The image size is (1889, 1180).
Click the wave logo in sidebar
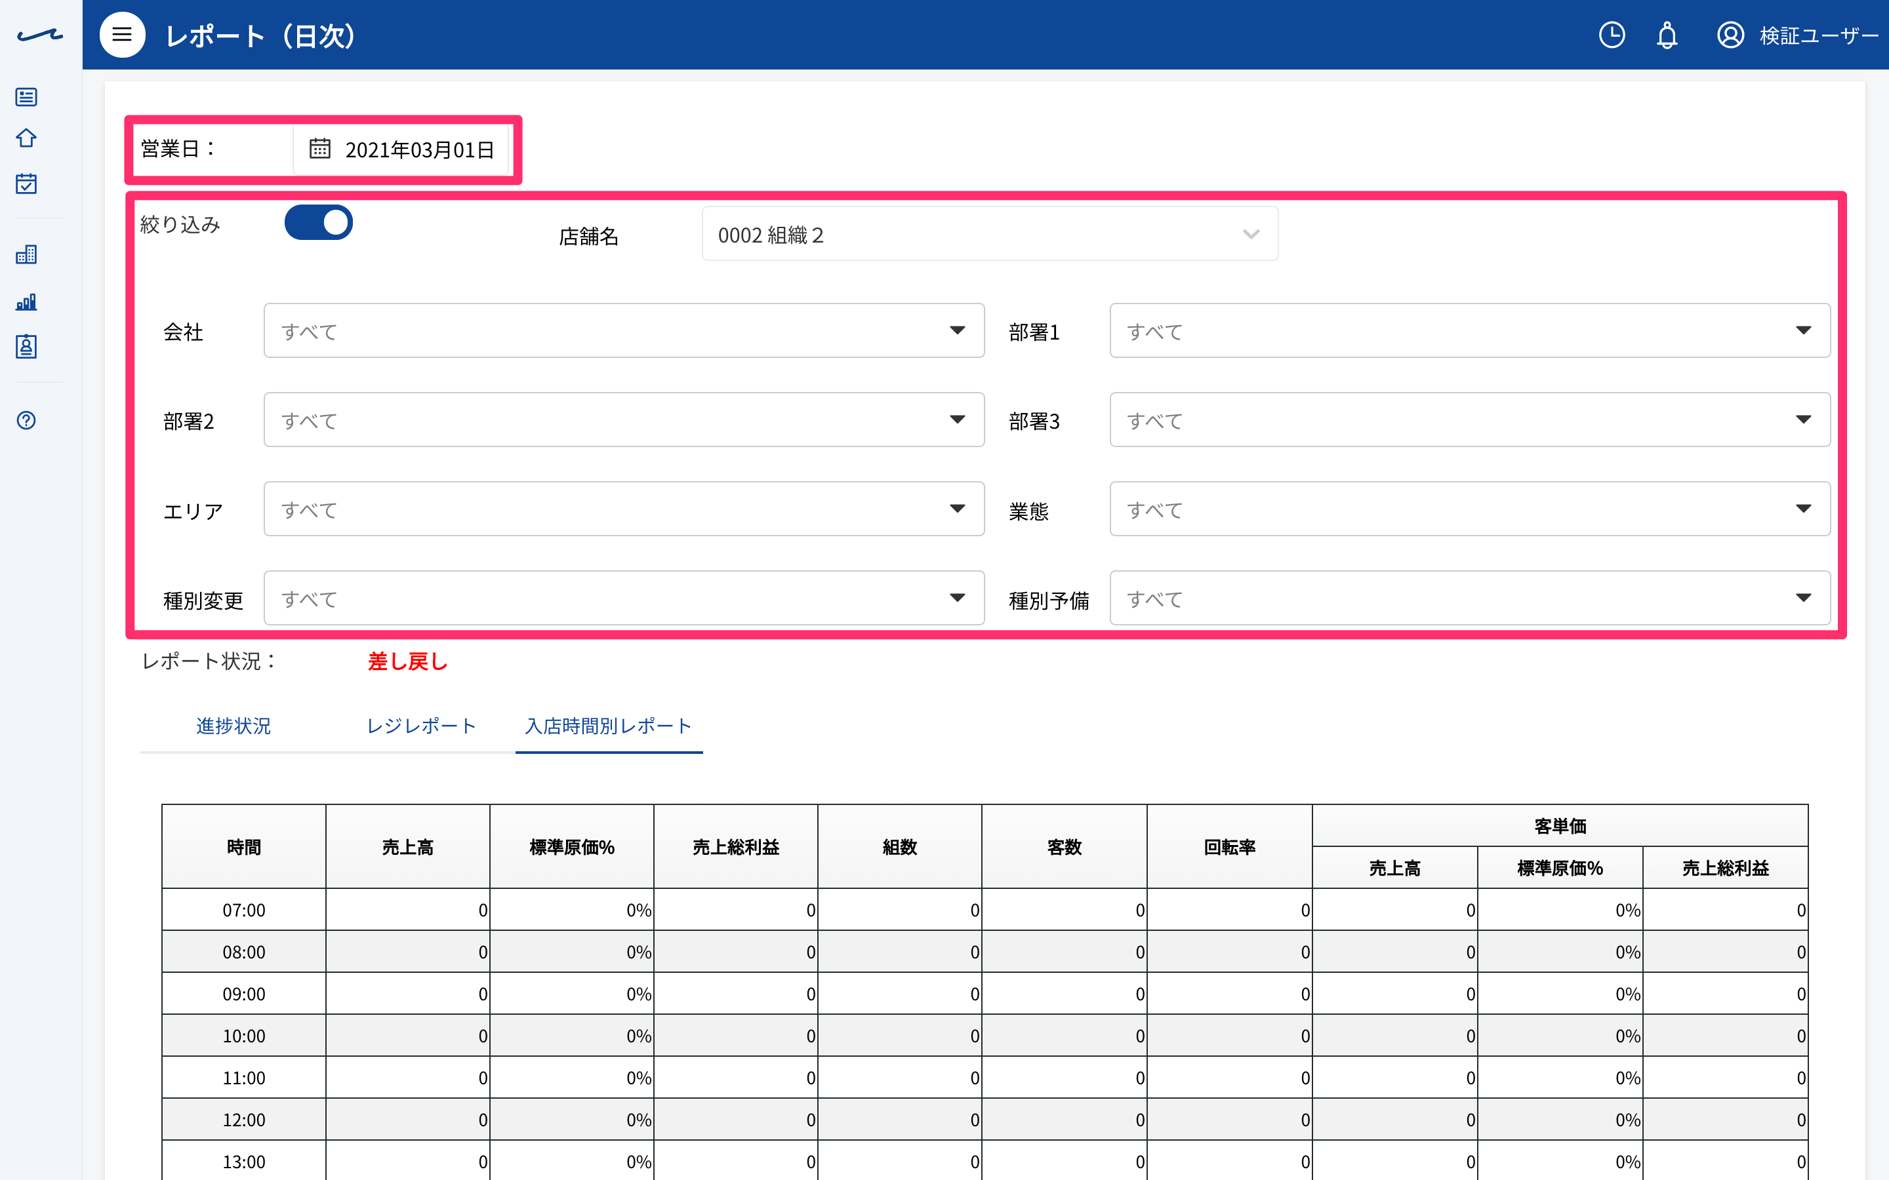click(x=40, y=35)
